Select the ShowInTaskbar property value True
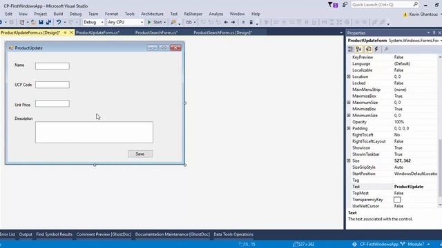This screenshot has height=248, width=442. [398, 154]
